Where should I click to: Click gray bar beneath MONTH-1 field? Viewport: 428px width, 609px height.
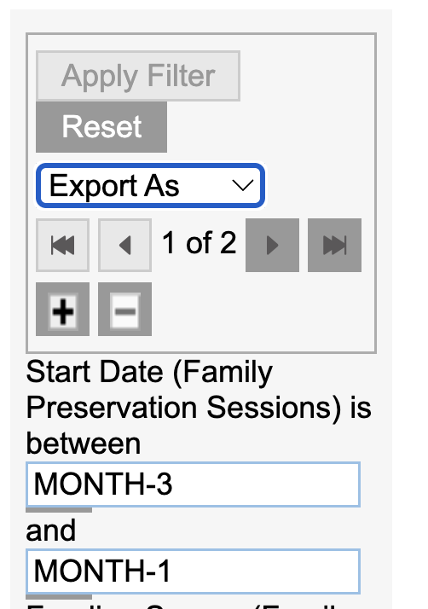59,597
